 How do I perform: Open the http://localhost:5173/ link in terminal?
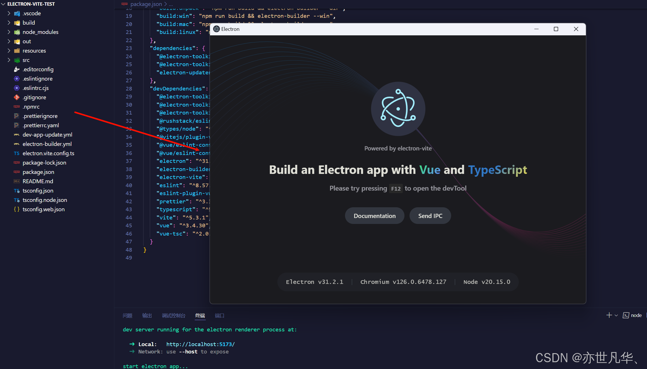point(200,344)
